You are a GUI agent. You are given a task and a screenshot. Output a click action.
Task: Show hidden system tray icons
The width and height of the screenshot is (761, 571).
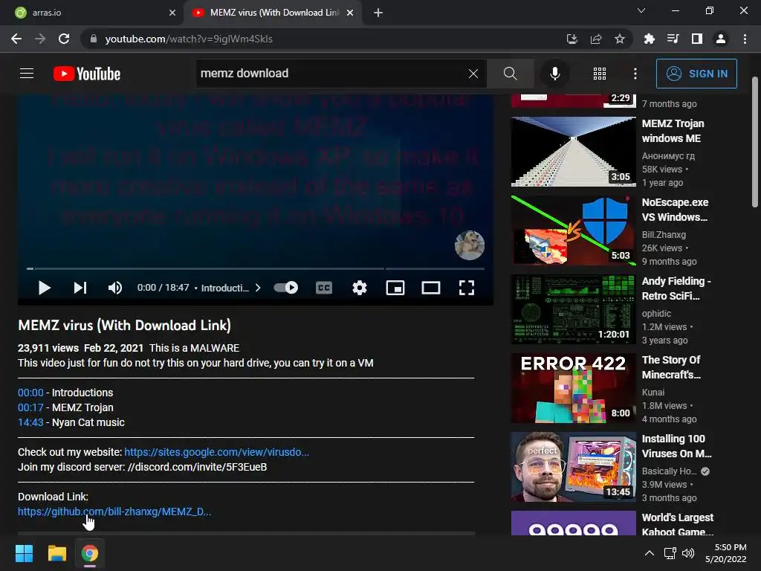point(650,553)
